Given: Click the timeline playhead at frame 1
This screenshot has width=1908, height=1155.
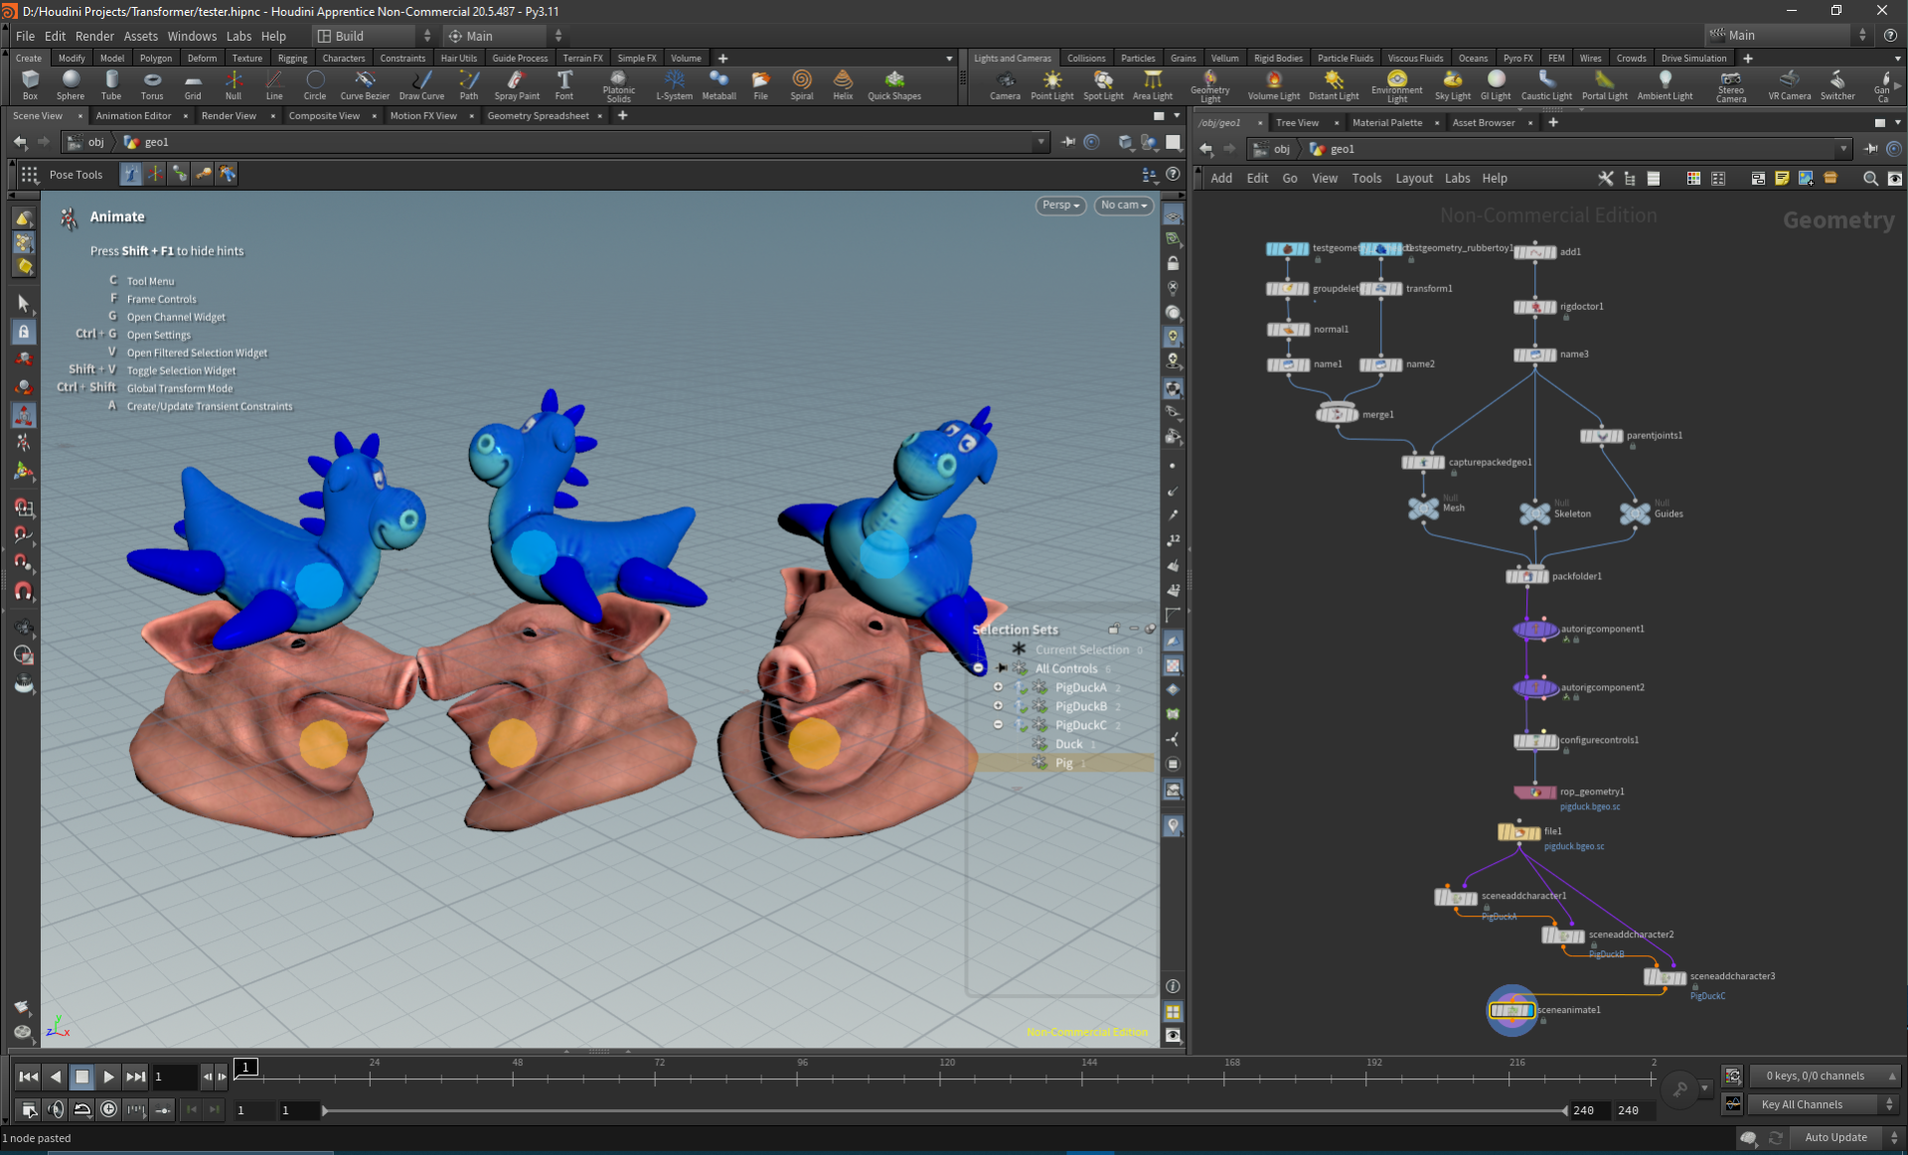Looking at the screenshot, I should (245, 1068).
